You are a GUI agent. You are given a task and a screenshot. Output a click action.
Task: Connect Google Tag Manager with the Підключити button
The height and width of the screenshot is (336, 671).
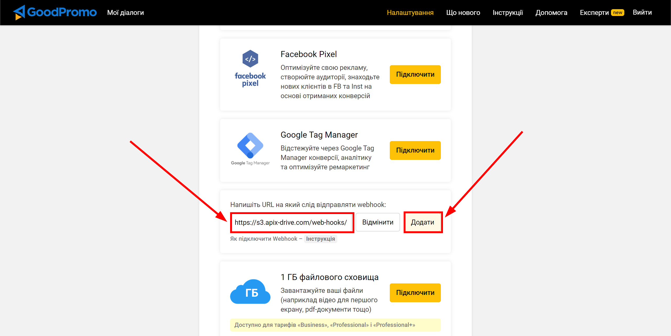click(415, 150)
